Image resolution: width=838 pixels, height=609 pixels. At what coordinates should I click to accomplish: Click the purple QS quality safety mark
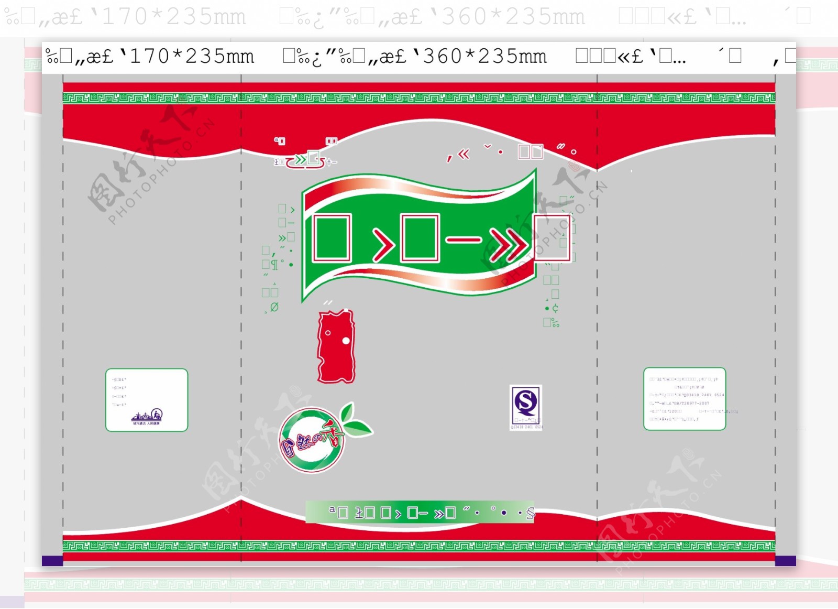pos(526,405)
